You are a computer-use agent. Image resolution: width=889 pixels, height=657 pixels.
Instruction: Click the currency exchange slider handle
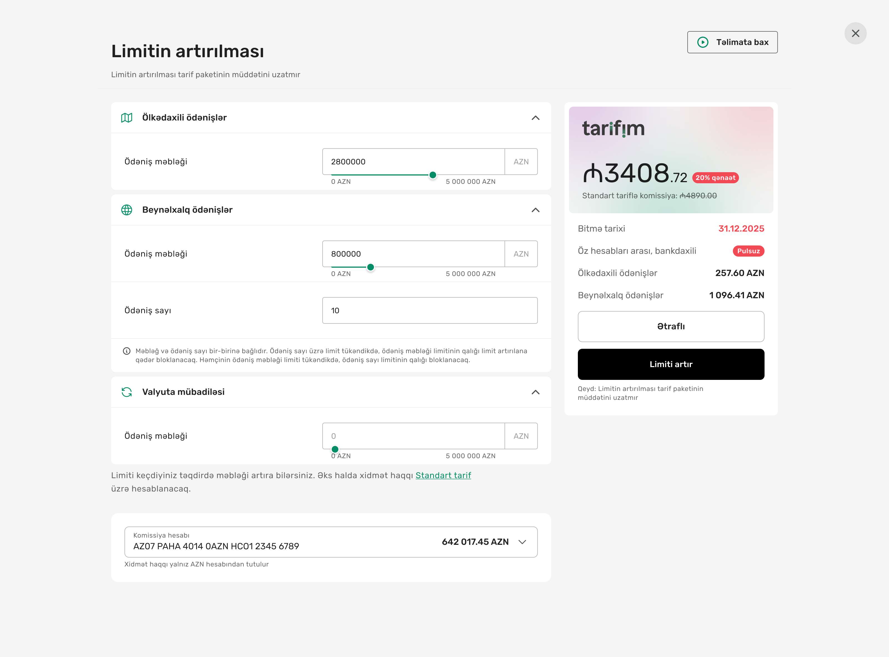[x=335, y=449]
